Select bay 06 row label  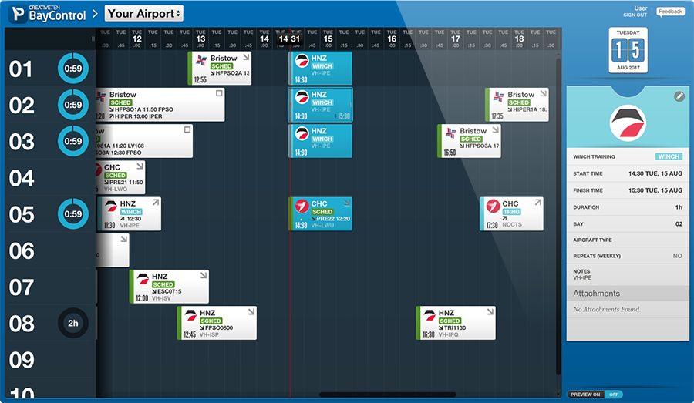22,251
